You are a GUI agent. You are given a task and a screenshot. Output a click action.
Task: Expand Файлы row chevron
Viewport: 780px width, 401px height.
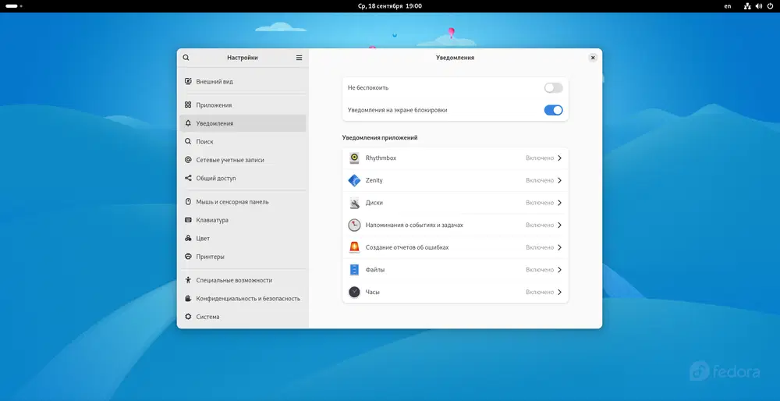pyautogui.click(x=559, y=270)
